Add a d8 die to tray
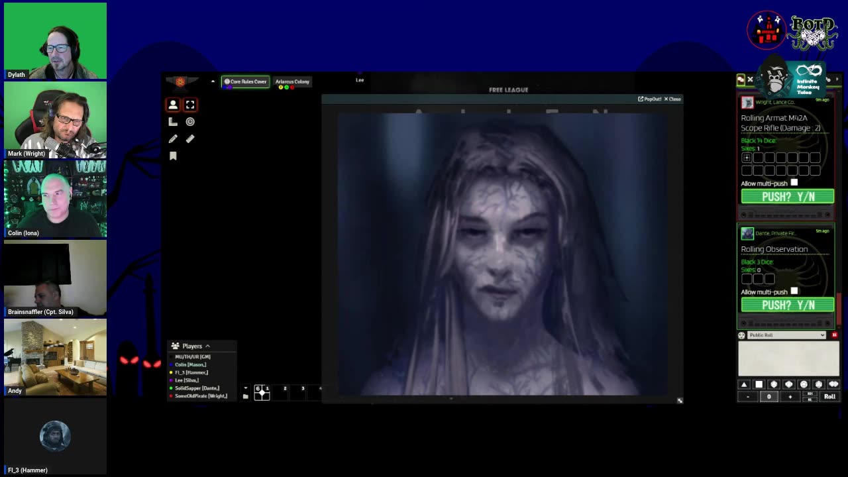The height and width of the screenshot is (477, 848). tap(774, 384)
